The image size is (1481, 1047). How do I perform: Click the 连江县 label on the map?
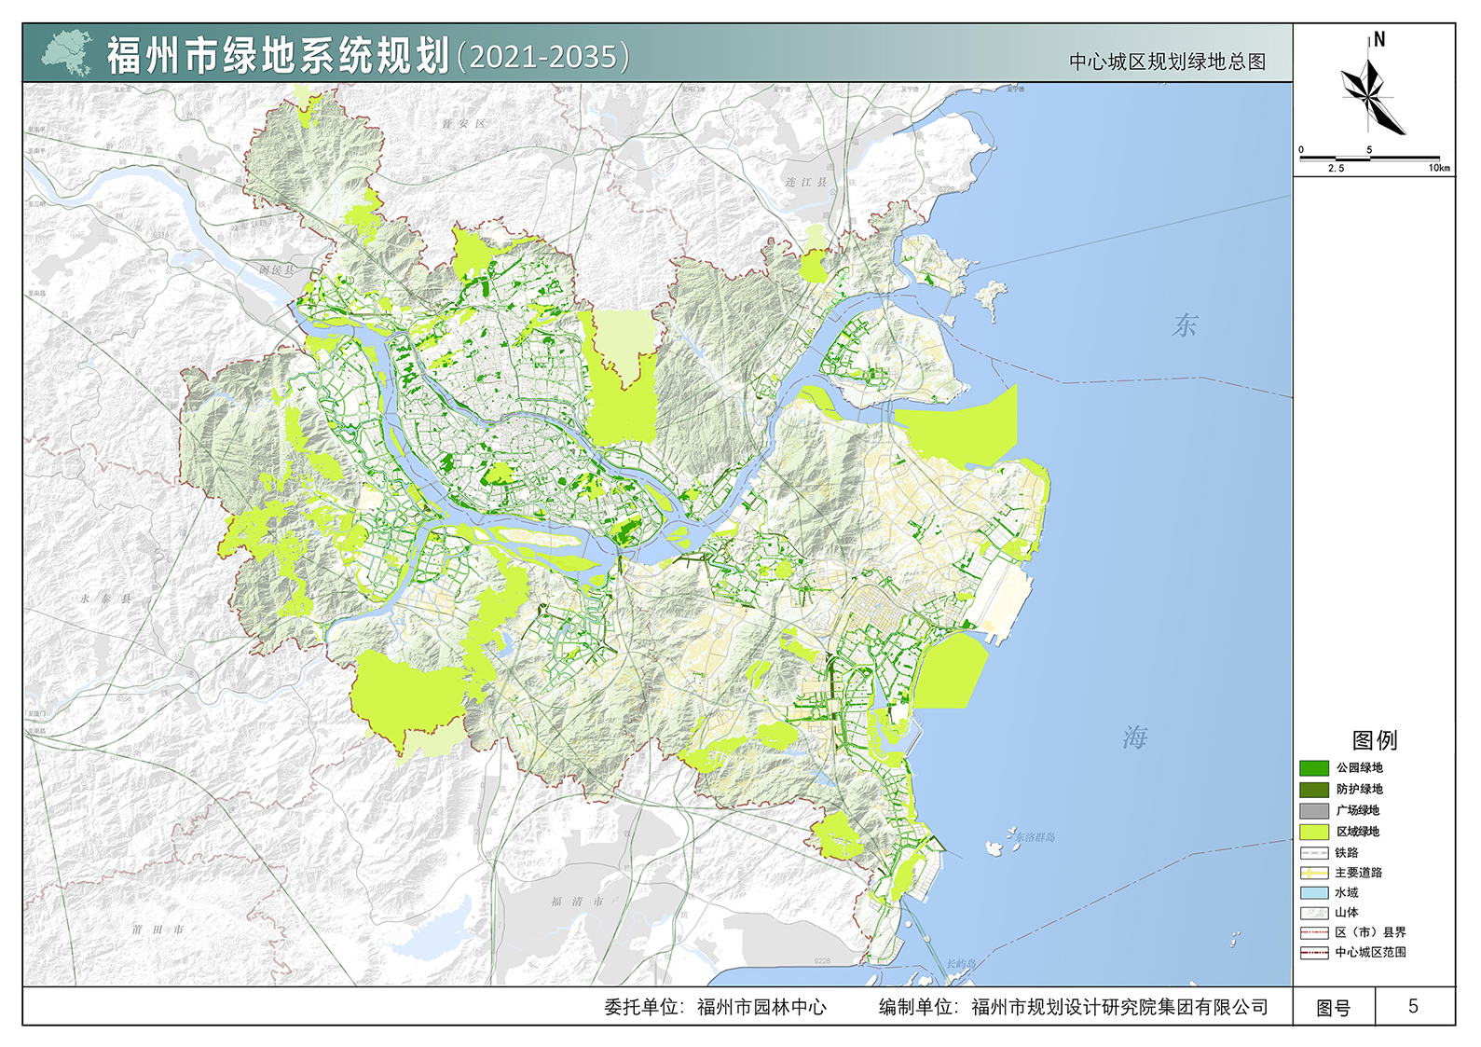805,183
